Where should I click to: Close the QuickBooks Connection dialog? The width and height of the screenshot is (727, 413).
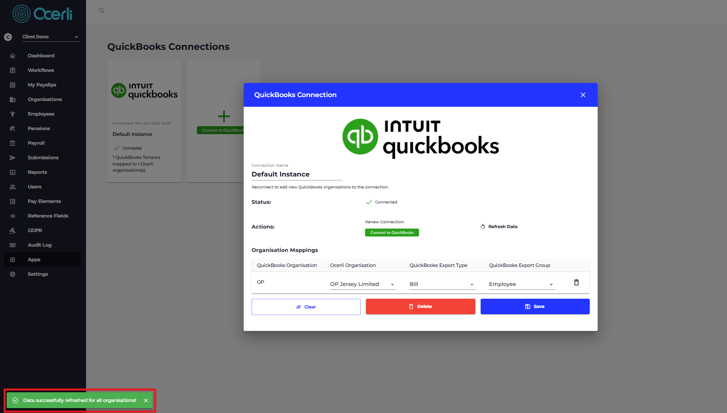click(x=583, y=95)
